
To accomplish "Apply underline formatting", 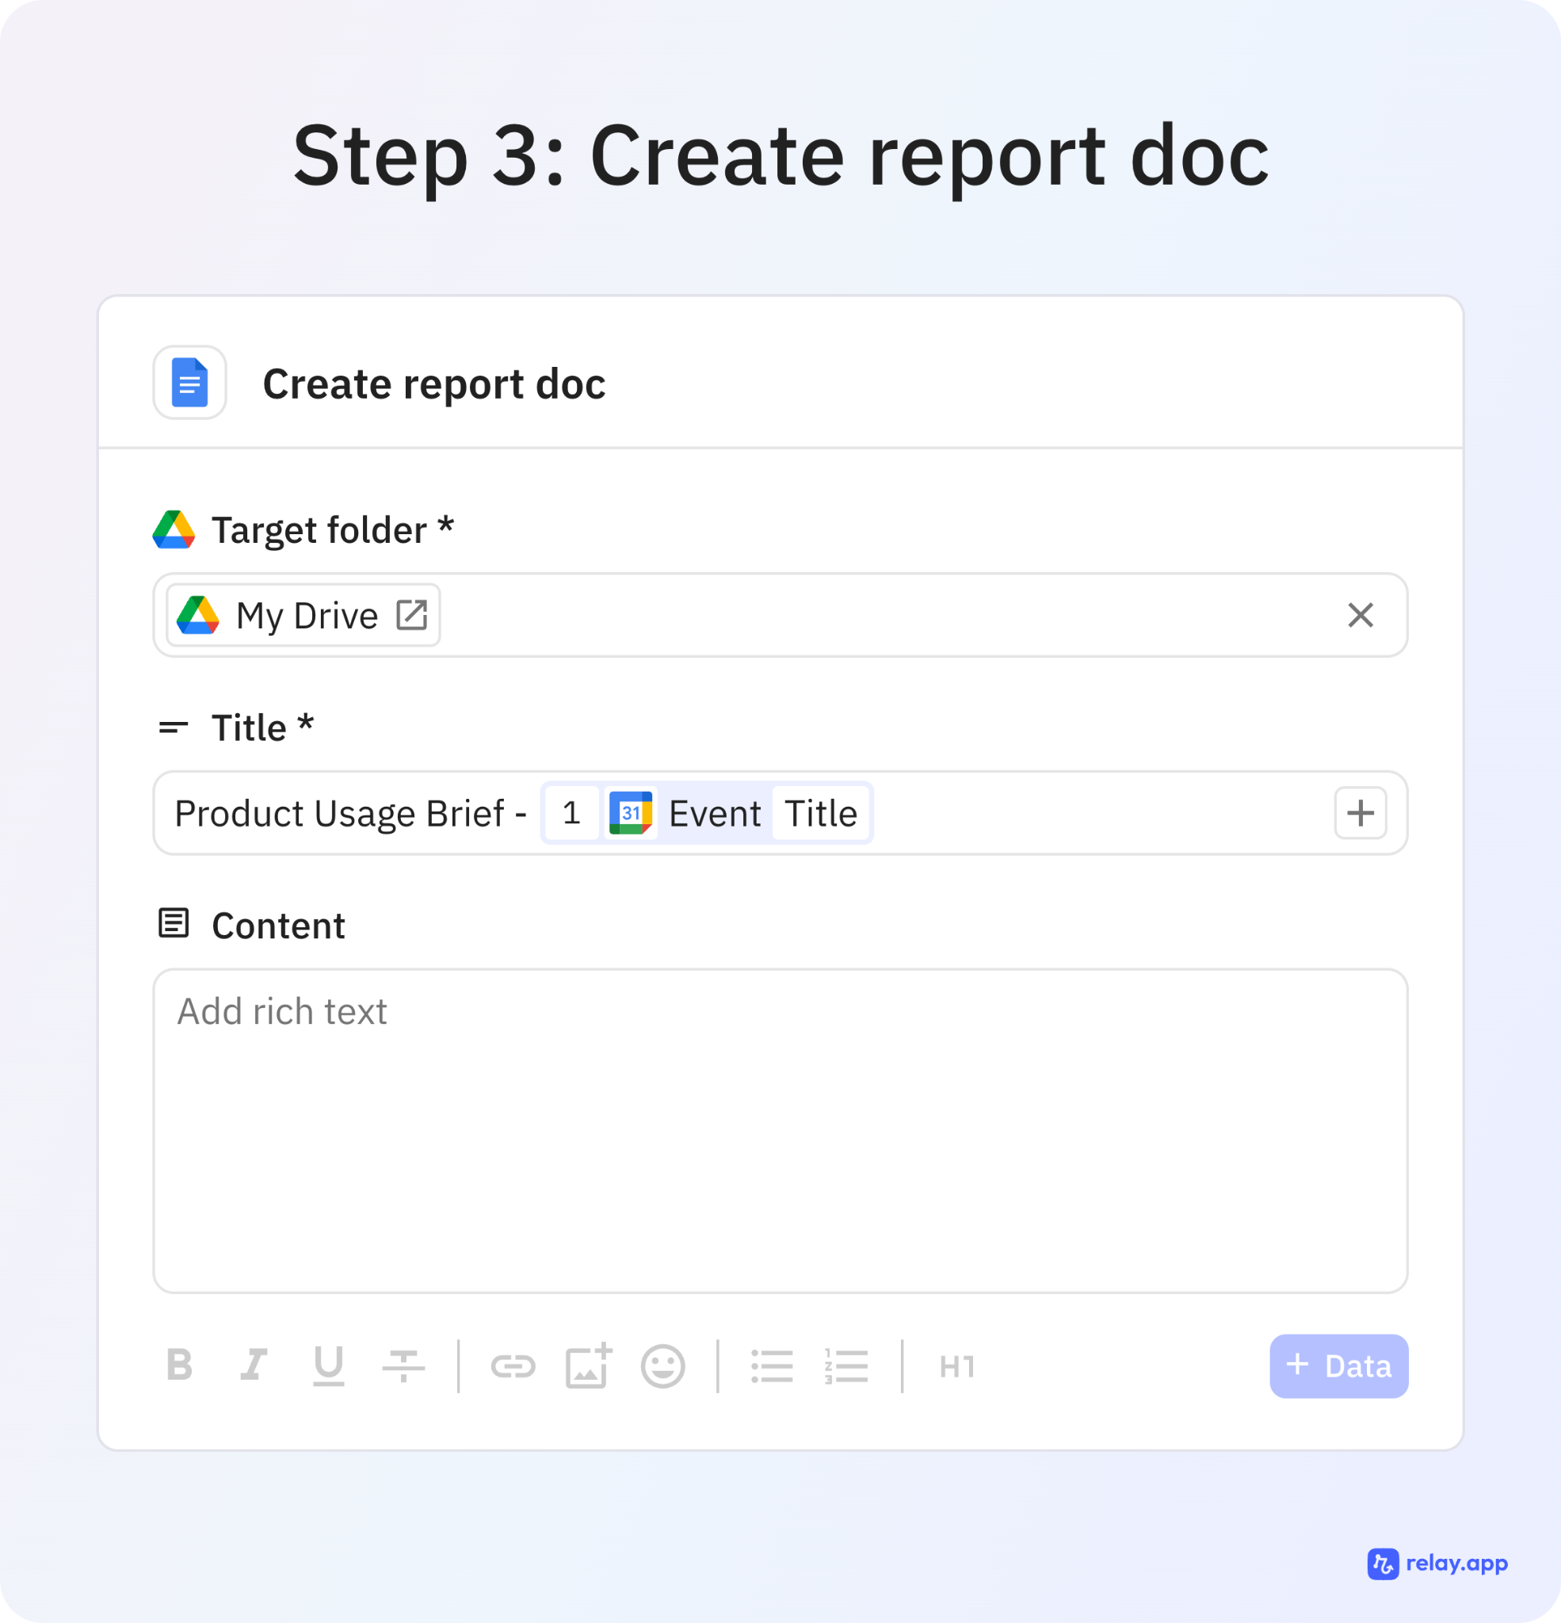I will pyautogui.click(x=328, y=1365).
